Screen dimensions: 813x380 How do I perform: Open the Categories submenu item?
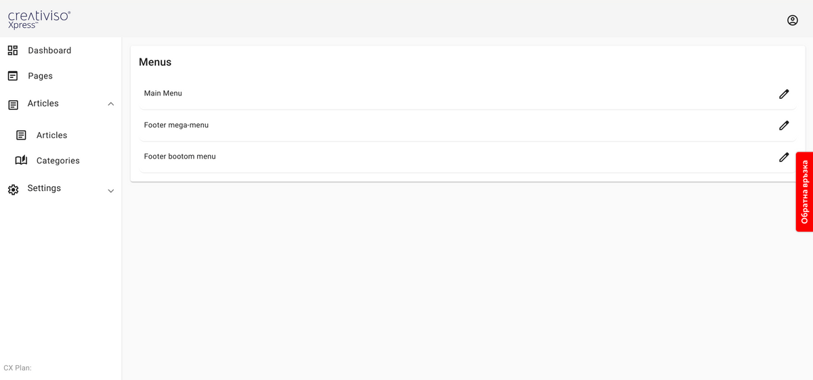(x=58, y=161)
